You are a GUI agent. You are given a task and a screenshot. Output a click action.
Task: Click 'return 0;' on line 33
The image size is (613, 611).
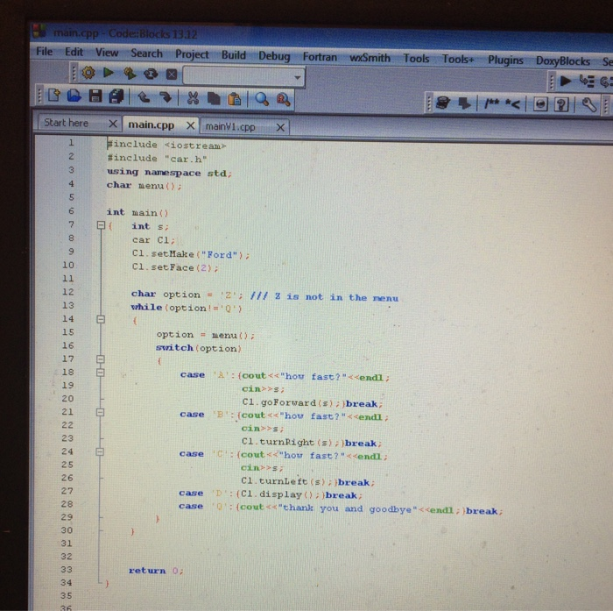(156, 571)
